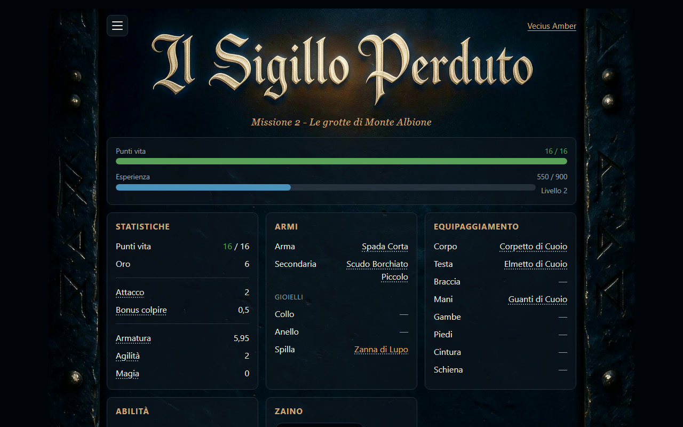Click the blue Esperienza progress bar
The image size is (683, 427).
tap(325, 187)
